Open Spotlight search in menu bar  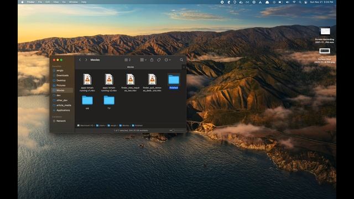pos(300,2)
